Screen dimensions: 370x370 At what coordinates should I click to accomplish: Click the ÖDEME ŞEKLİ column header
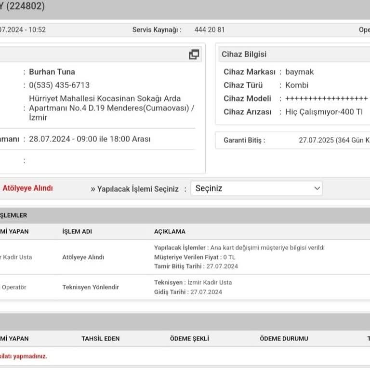(188, 339)
